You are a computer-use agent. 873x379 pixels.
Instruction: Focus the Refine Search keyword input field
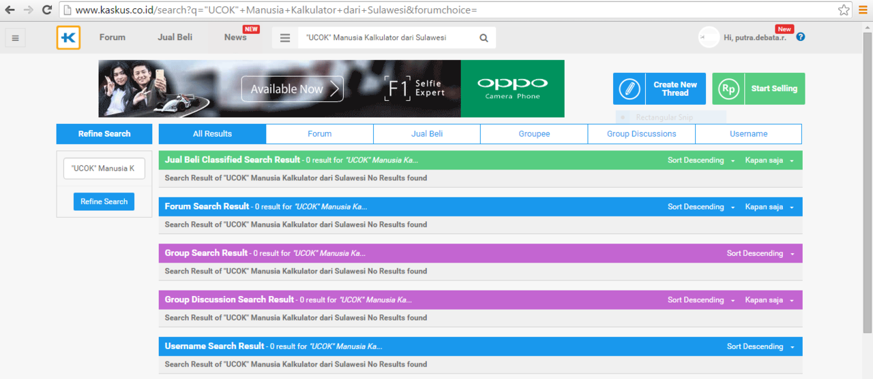pos(104,168)
